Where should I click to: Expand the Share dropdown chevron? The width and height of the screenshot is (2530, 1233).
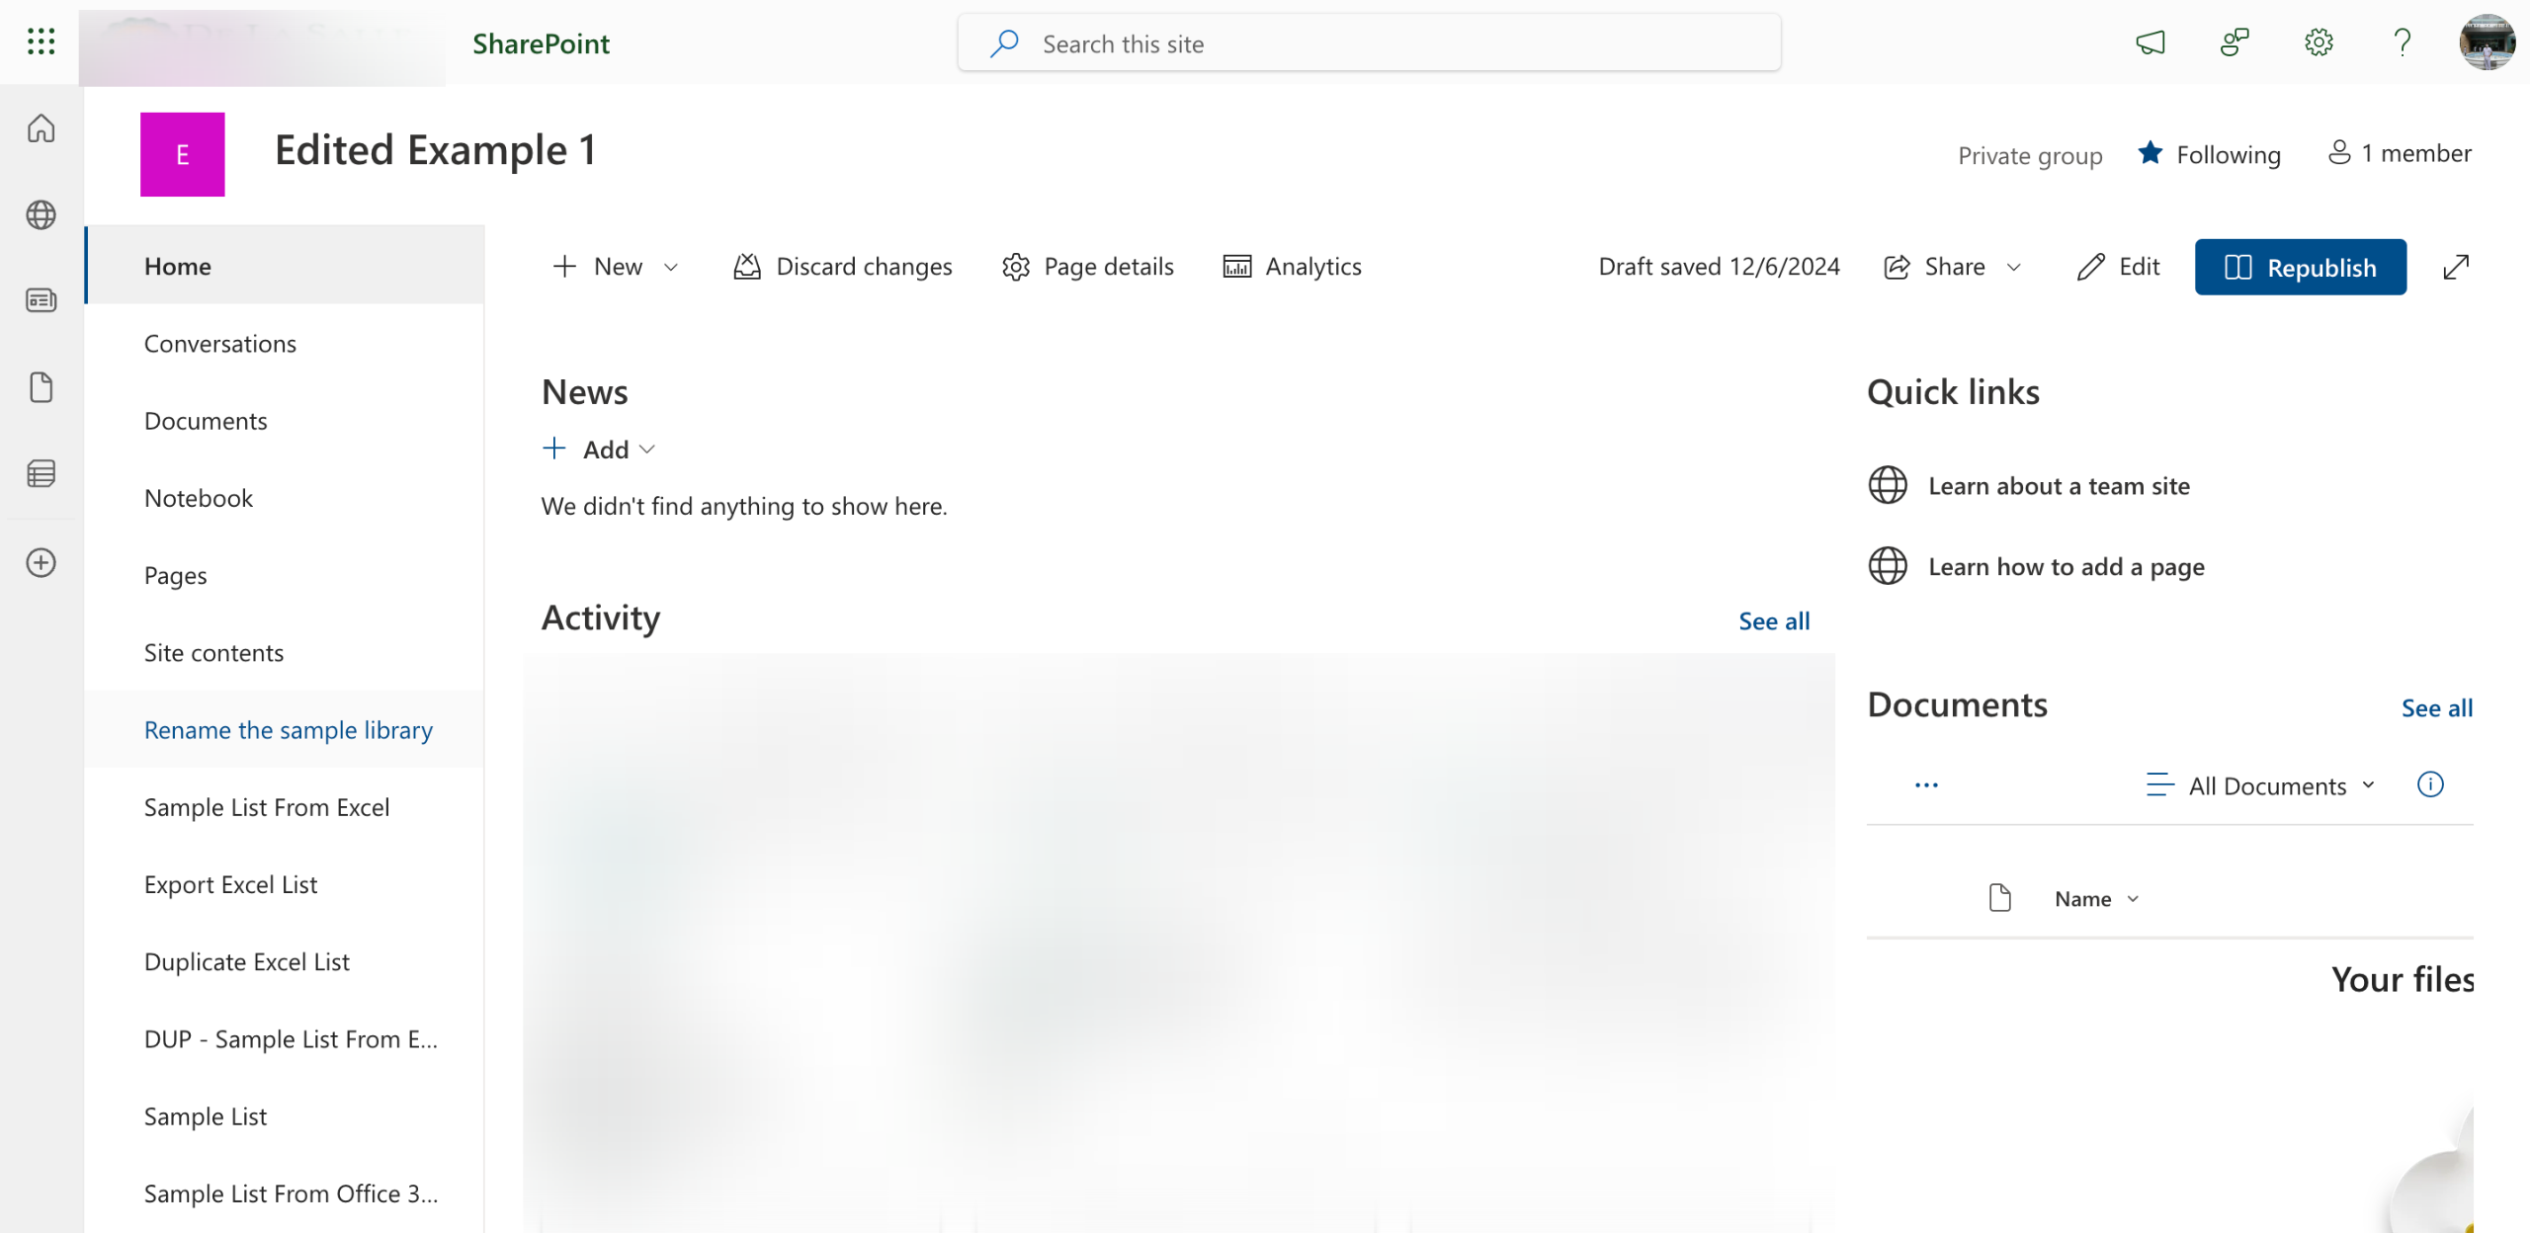(2014, 267)
